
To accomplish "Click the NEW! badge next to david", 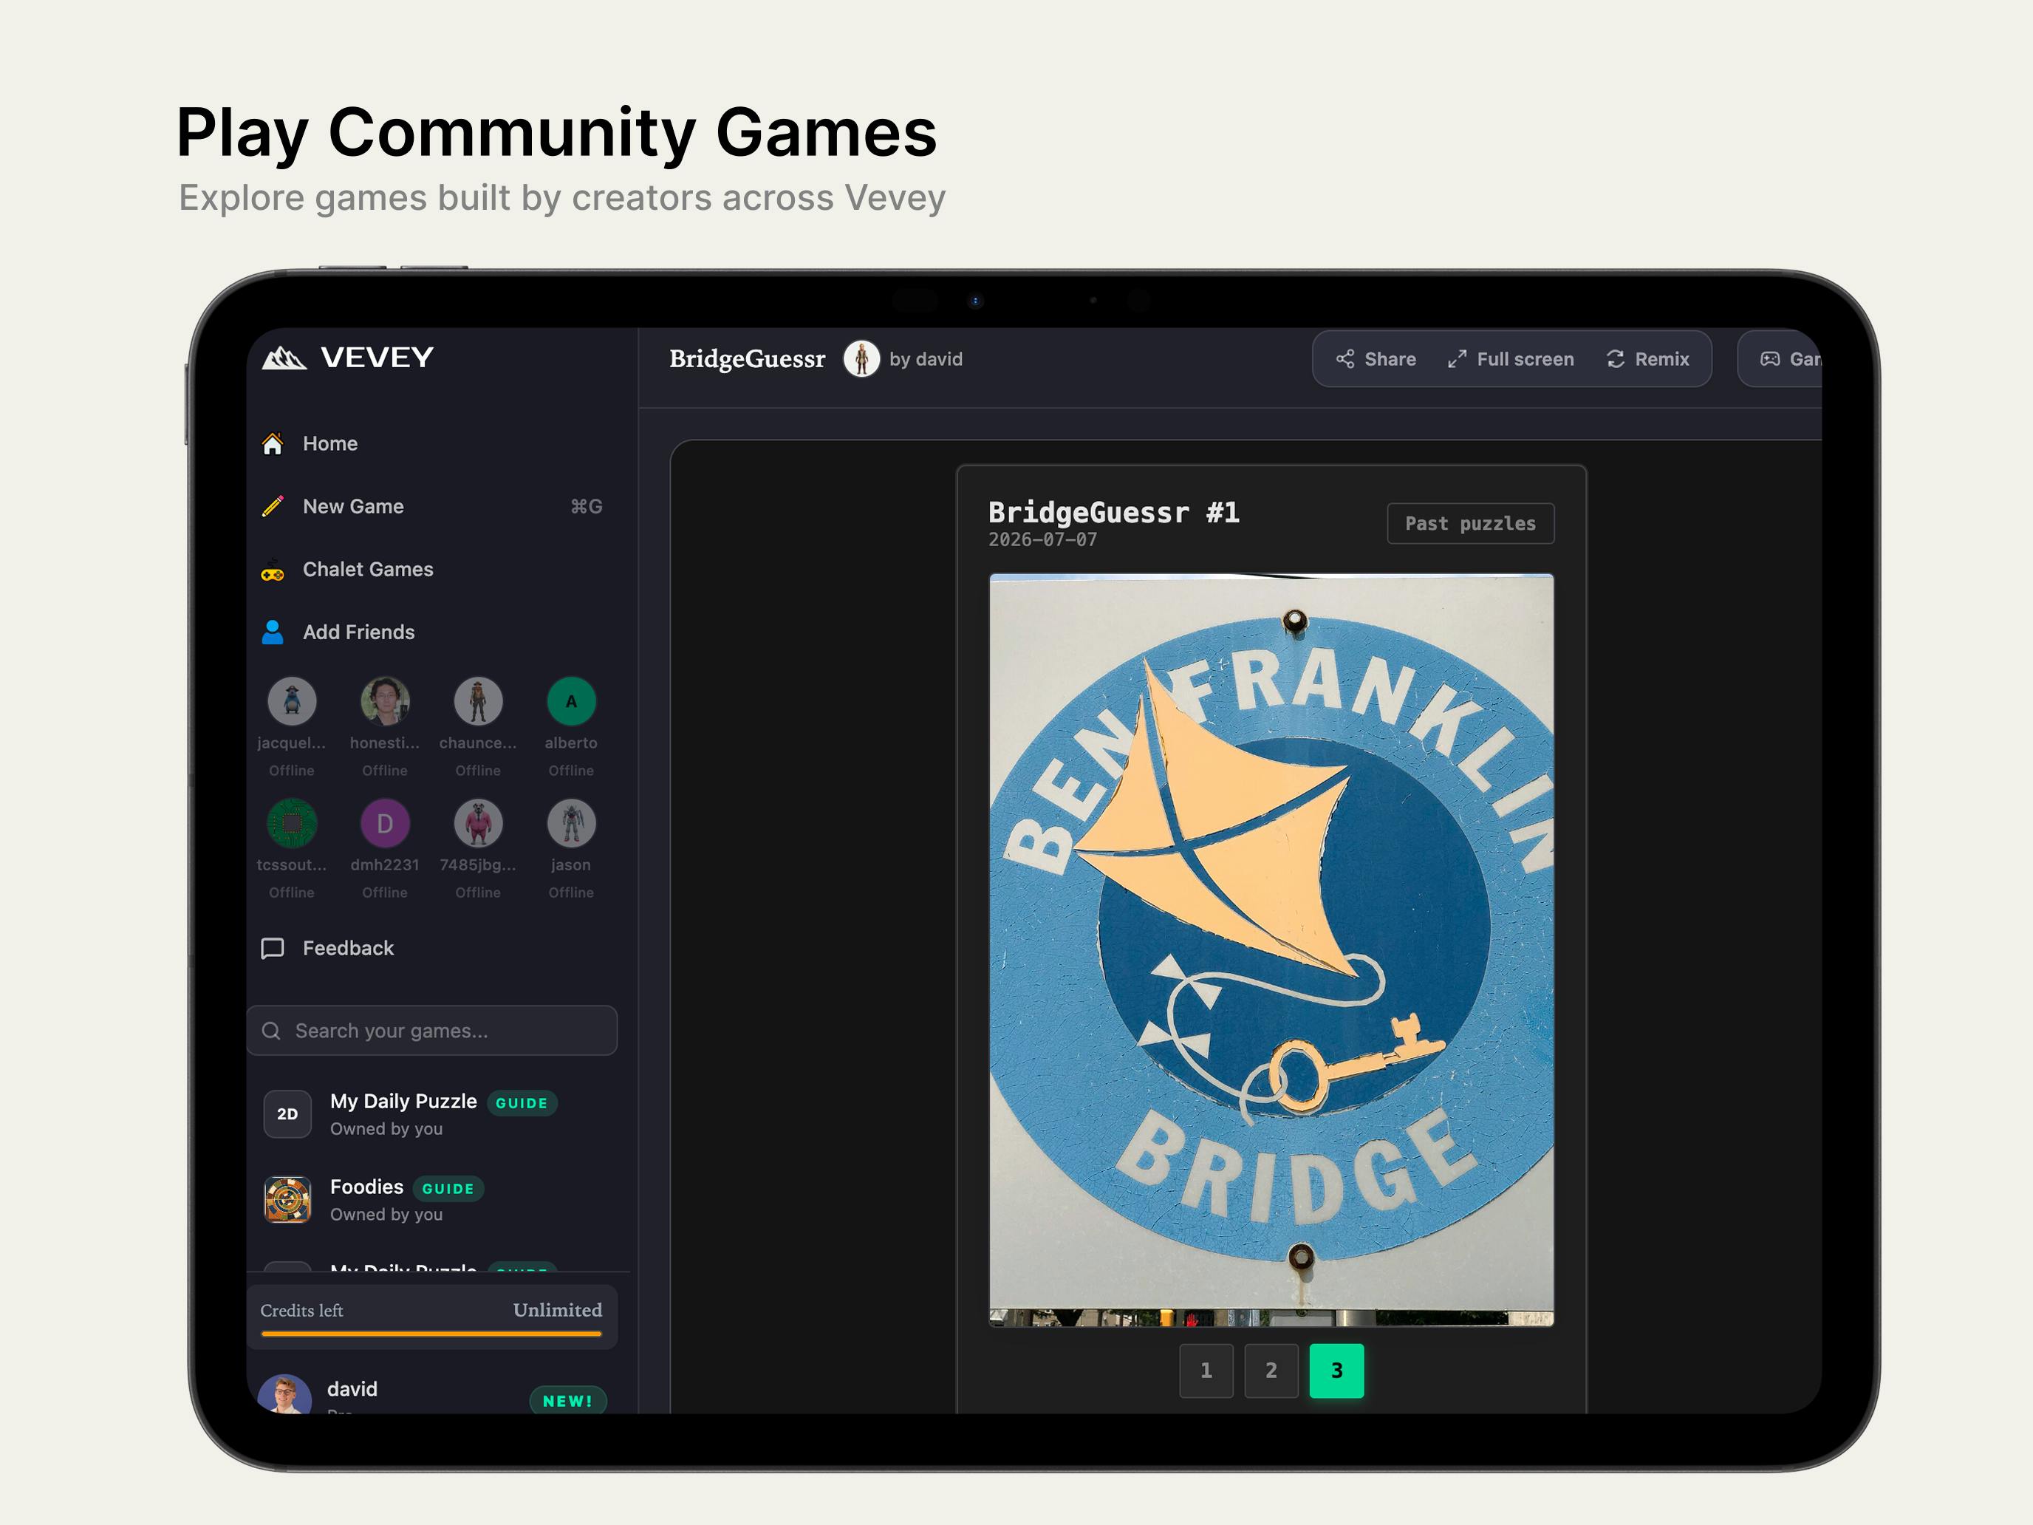I will pos(568,1401).
